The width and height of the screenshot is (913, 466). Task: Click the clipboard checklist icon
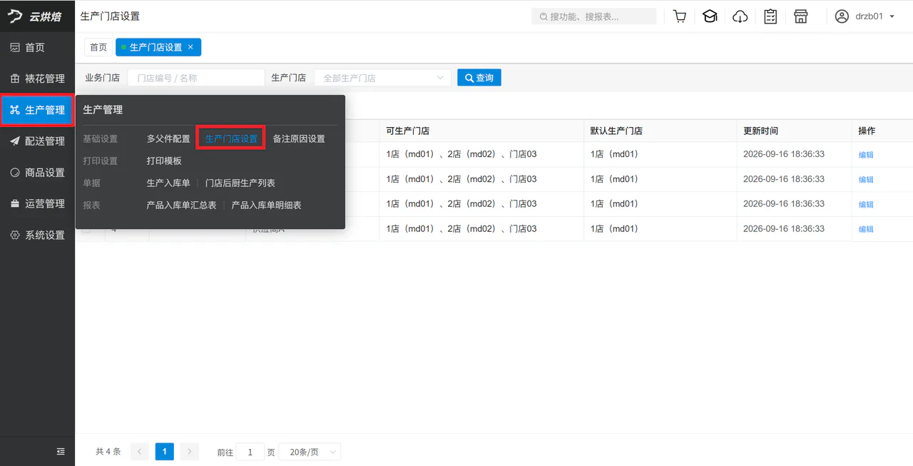tap(770, 16)
